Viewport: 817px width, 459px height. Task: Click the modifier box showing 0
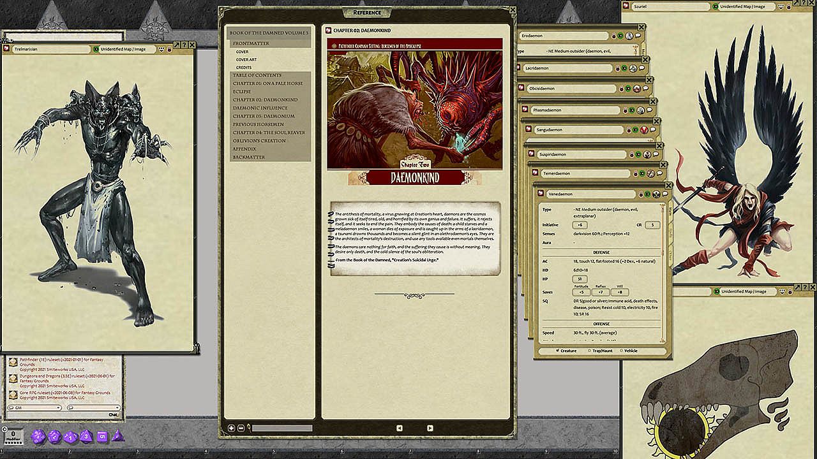point(13,435)
